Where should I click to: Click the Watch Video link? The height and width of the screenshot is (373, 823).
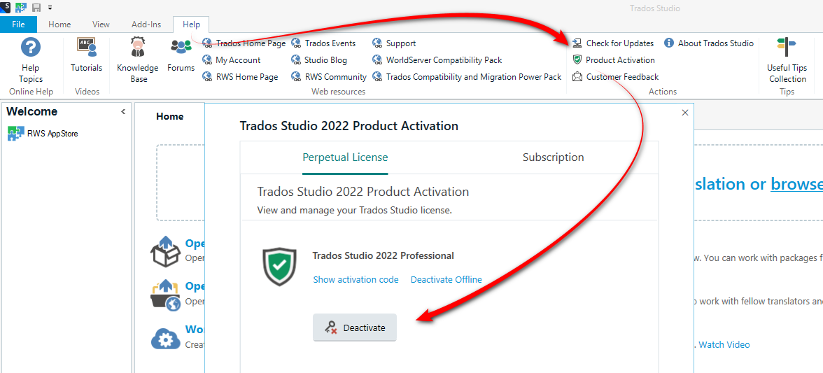tap(724, 345)
